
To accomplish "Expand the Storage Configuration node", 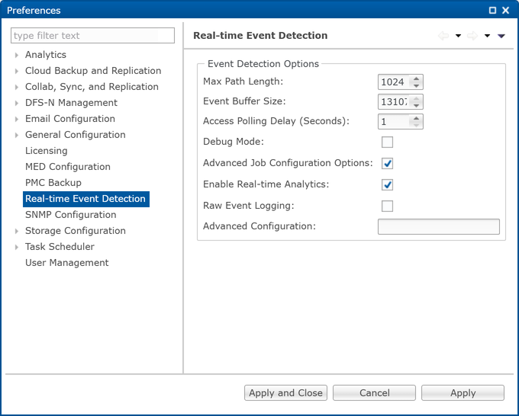I will (17, 231).
